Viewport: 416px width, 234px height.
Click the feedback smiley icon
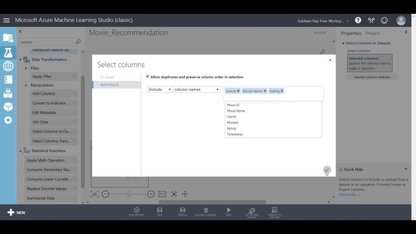tap(384, 20)
